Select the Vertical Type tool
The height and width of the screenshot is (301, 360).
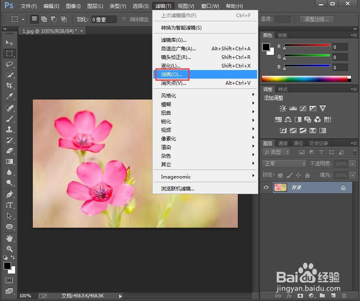pyautogui.click(x=9, y=205)
